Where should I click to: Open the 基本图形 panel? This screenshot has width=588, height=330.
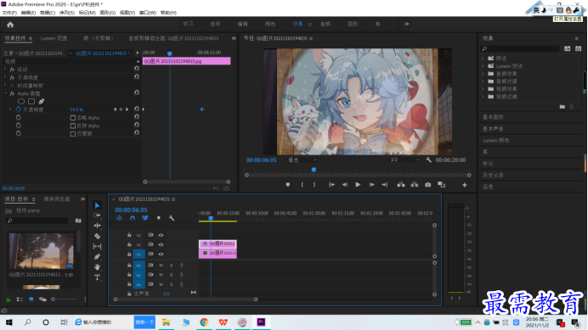coord(493,117)
